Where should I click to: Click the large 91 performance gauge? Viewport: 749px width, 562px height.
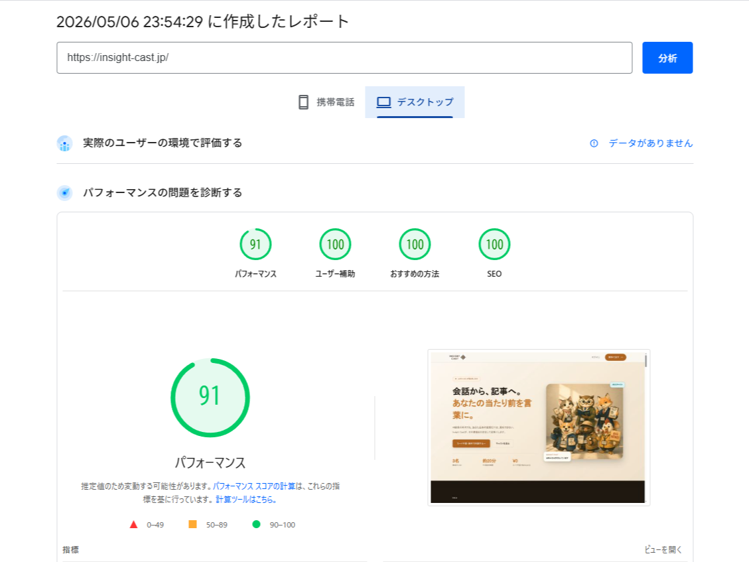tap(210, 397)
